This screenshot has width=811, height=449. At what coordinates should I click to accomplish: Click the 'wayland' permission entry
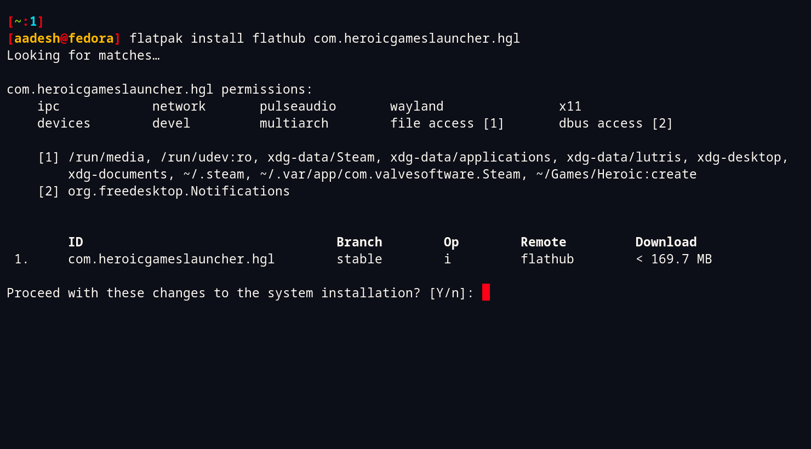coord(416,106)
